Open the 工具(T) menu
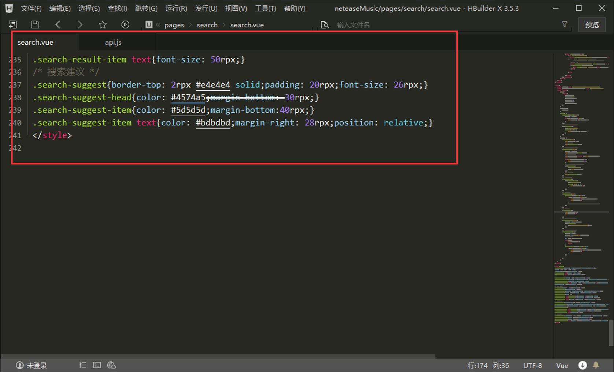 [x=266, y=8]
